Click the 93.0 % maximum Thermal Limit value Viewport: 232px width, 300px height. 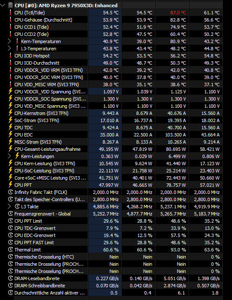[179, 250]
